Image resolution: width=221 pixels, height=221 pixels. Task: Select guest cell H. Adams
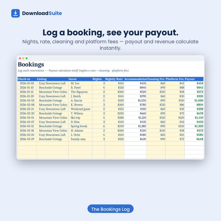[80, 131]
